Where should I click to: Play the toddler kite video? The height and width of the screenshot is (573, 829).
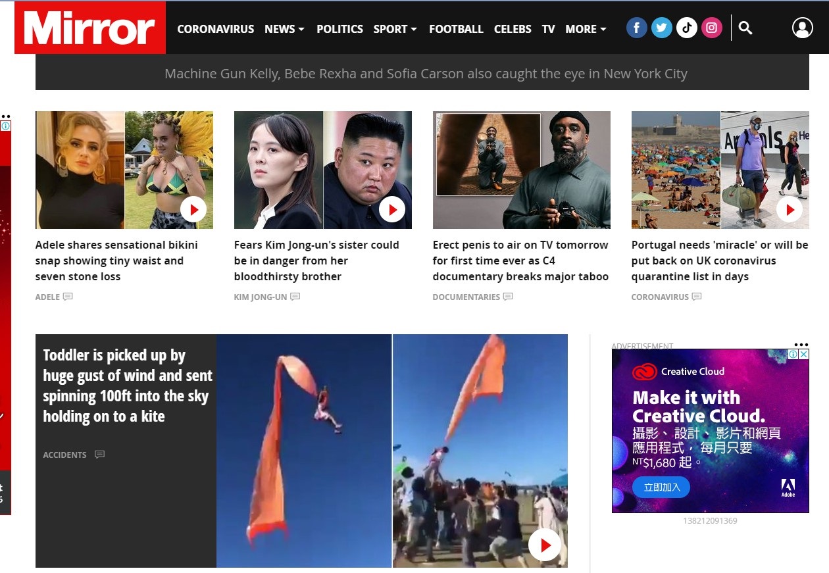tap(545, 545)
